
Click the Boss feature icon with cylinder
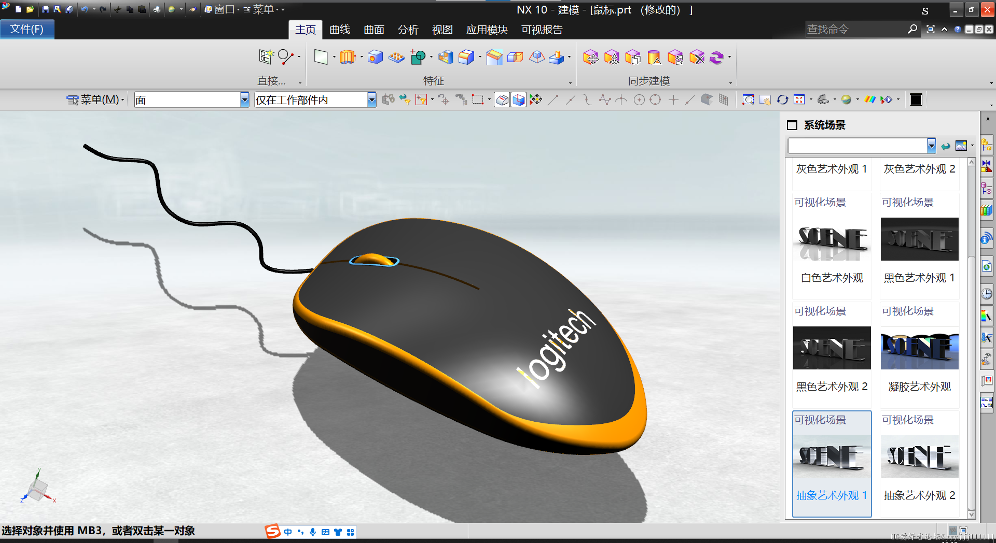(x=557, y=57)
